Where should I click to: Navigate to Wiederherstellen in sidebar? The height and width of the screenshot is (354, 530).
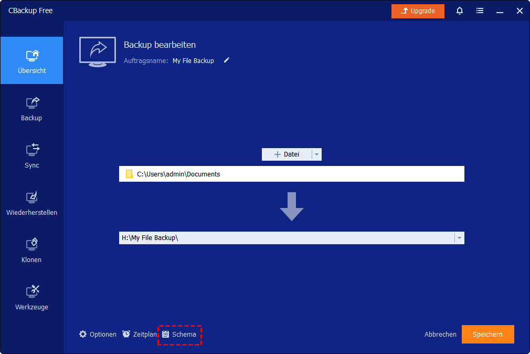(31, 203)
